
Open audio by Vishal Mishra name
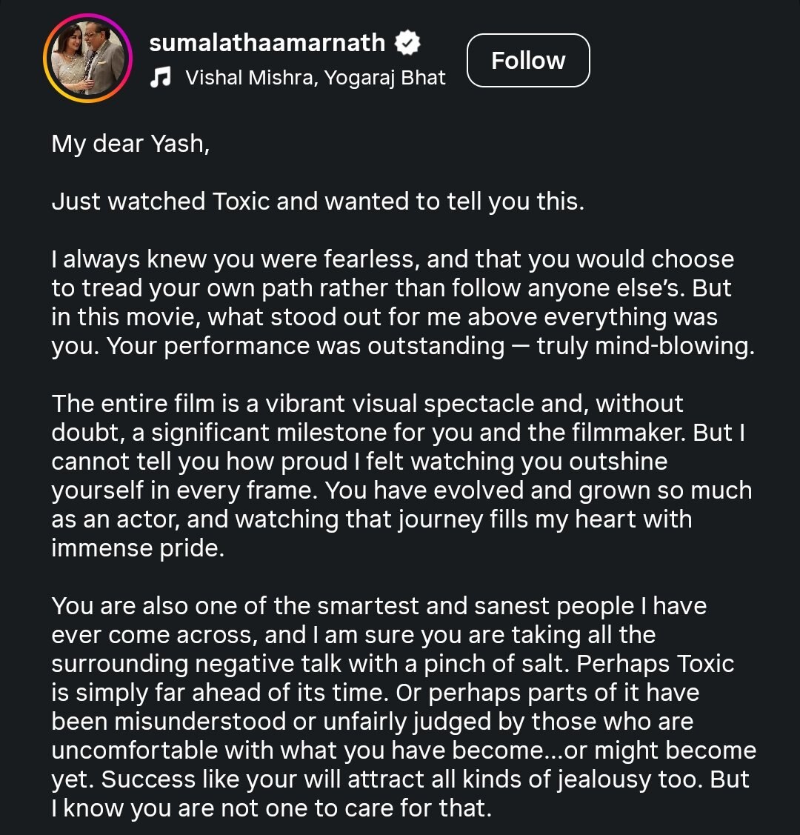click(249, 78)
